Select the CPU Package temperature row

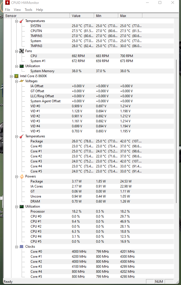[x=37, y=141]
